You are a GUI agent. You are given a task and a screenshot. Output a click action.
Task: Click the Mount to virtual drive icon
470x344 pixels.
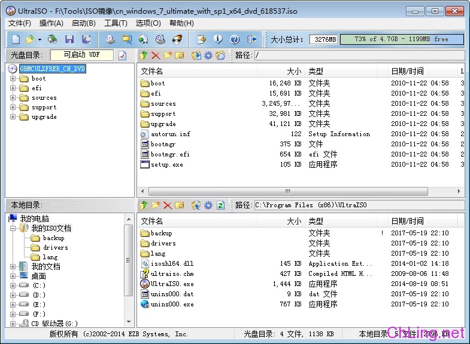coord(160,39)
